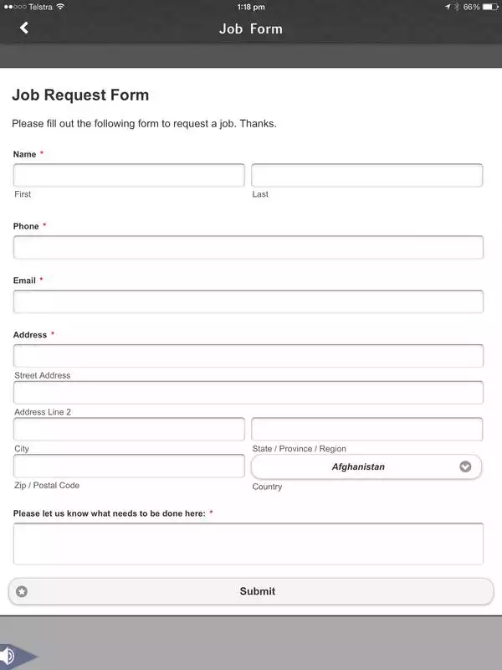Focus the First name field

click(129, 175)
